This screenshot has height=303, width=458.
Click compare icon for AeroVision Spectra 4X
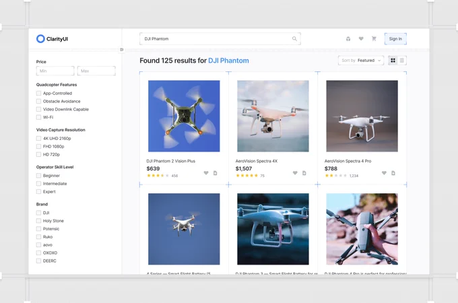click(x=304, y=173)
